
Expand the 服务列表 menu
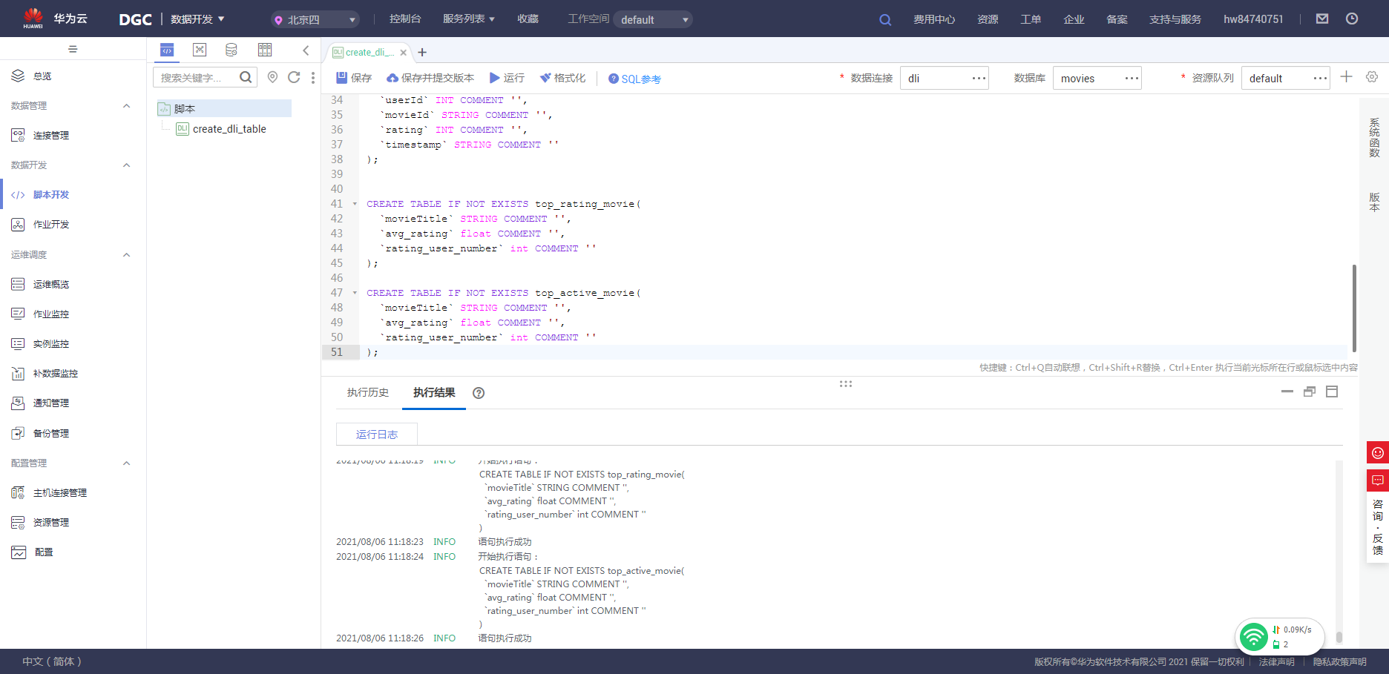tap(468, 19)
